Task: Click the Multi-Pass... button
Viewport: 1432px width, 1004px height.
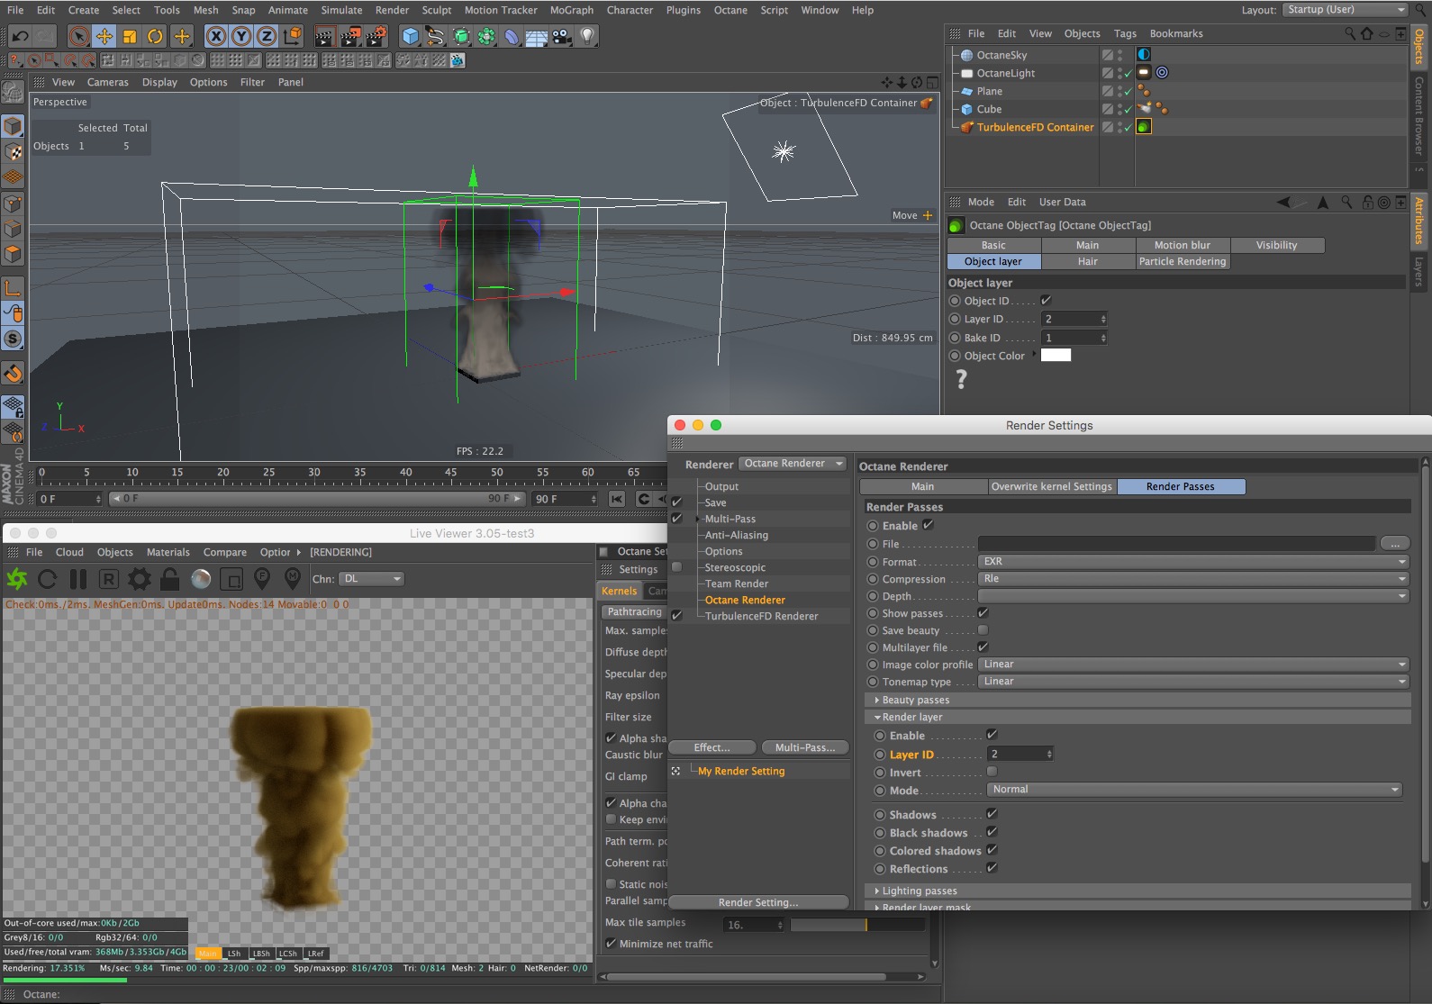Action: tap(805, 747)
